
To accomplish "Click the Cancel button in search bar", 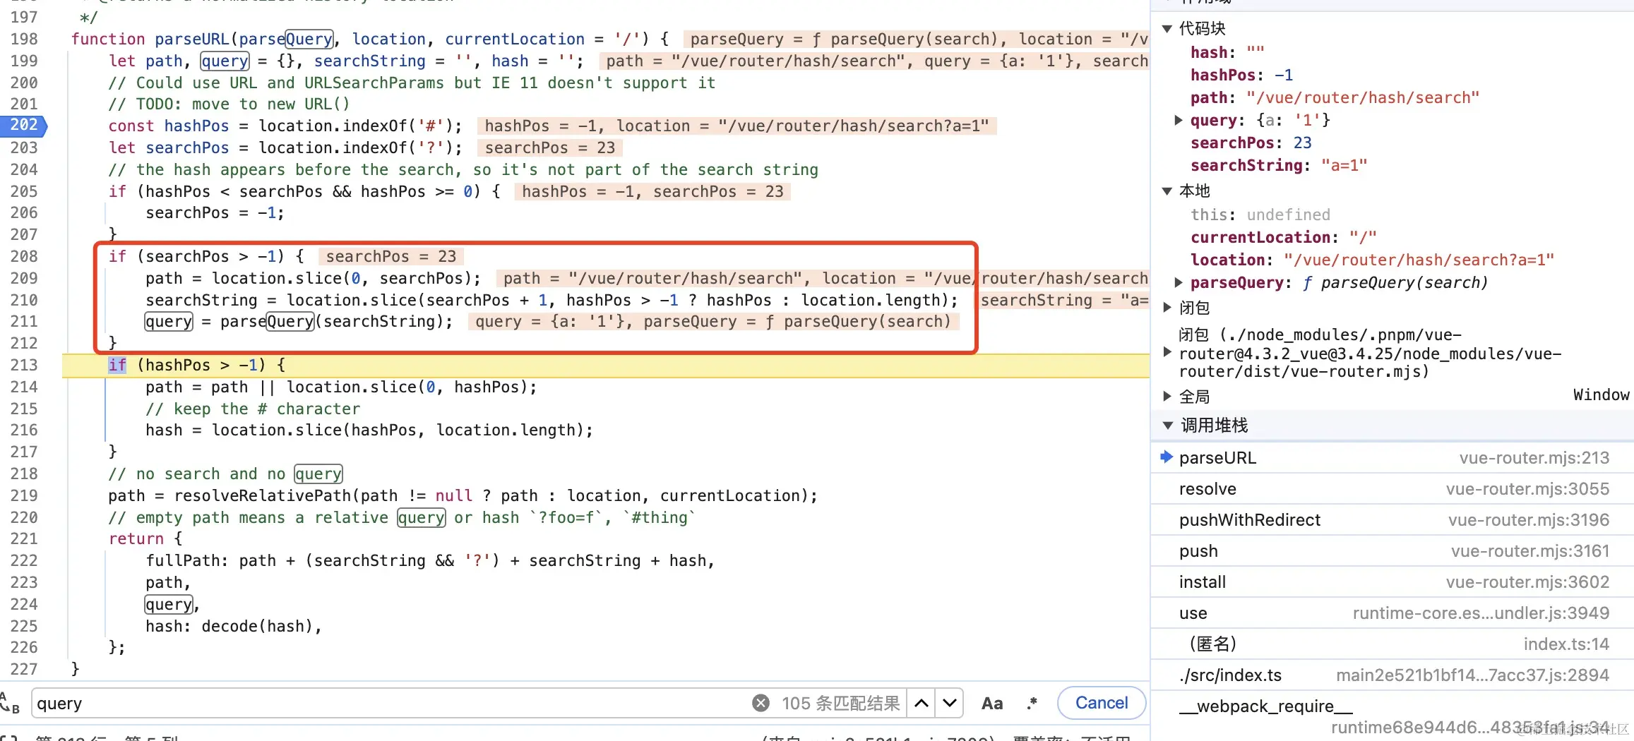I will click(x=1101, y=703).
